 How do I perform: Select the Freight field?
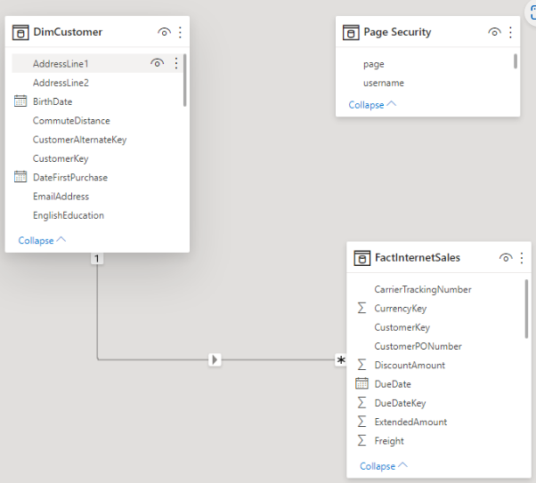389,441
